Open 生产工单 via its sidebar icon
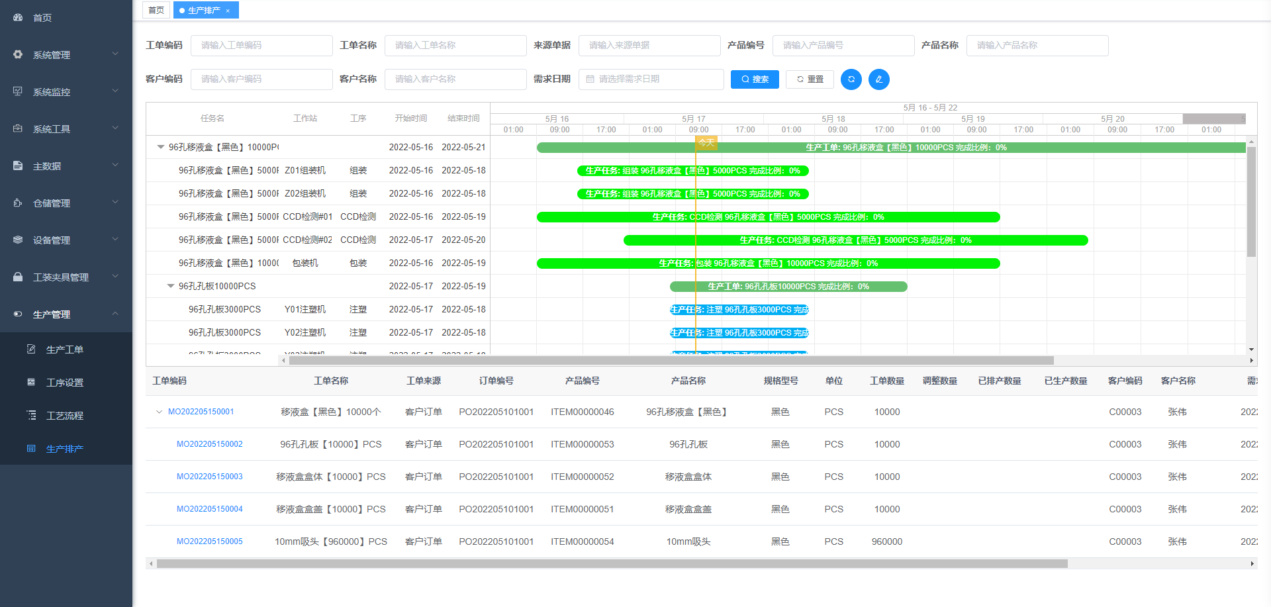Viewport: 1271px width, 607px height. tap(31, 349)
